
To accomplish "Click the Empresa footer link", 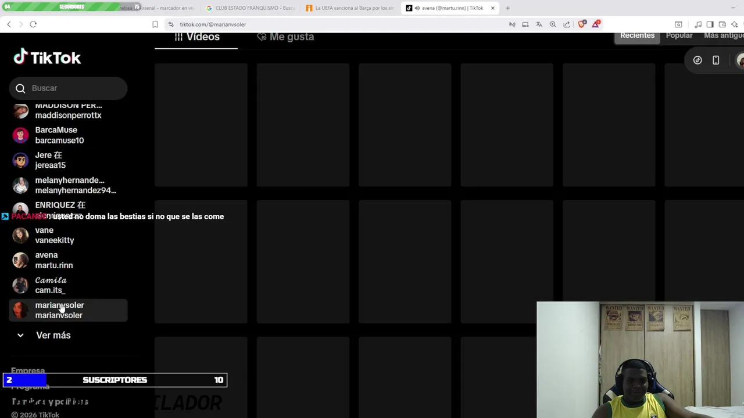I will (x=28, y=370).
